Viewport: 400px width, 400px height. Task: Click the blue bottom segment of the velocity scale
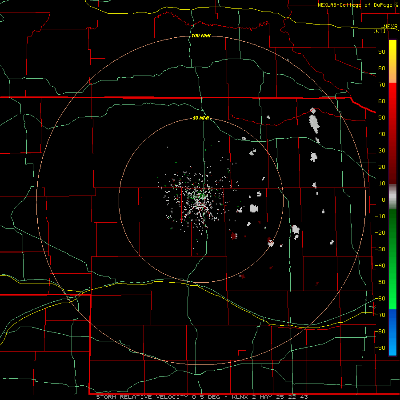pos(392,332)
